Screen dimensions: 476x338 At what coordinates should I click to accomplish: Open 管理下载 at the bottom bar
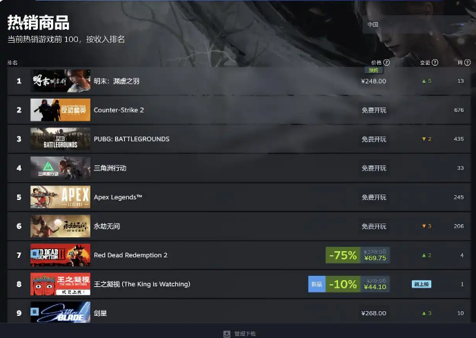tap(245, 334)
